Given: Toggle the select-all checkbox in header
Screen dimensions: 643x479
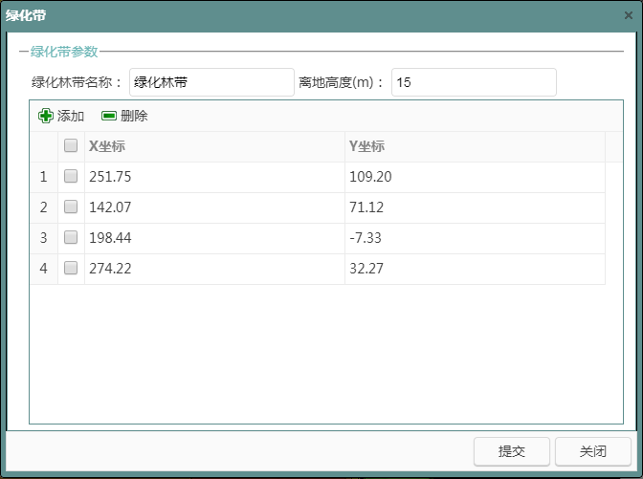Looking at the screenshot, I should coord(71,146).
